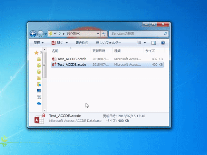Maximize the Sandbox window
Screen dimensions: 207x155
pyautogui.click(x=153, y=25)
